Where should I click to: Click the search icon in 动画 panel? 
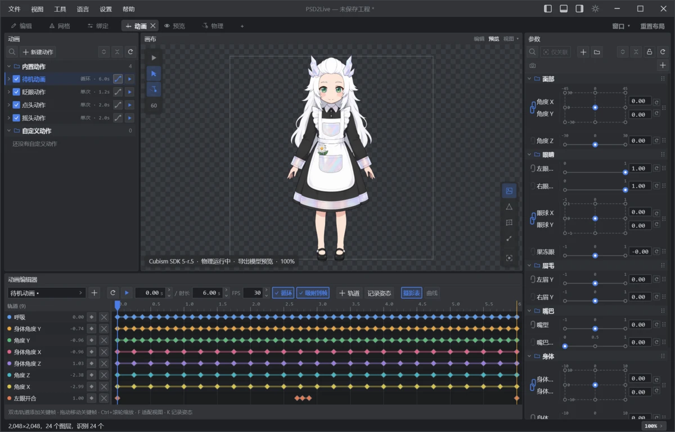click(x=12, y=52)
